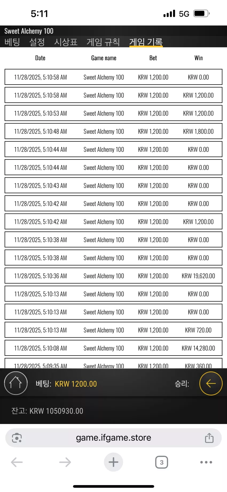This screenshot has height=492, width=227.
Task: Select the 5:10:48 AM record with KRW 1,800.00
Action: coord(113,131)
